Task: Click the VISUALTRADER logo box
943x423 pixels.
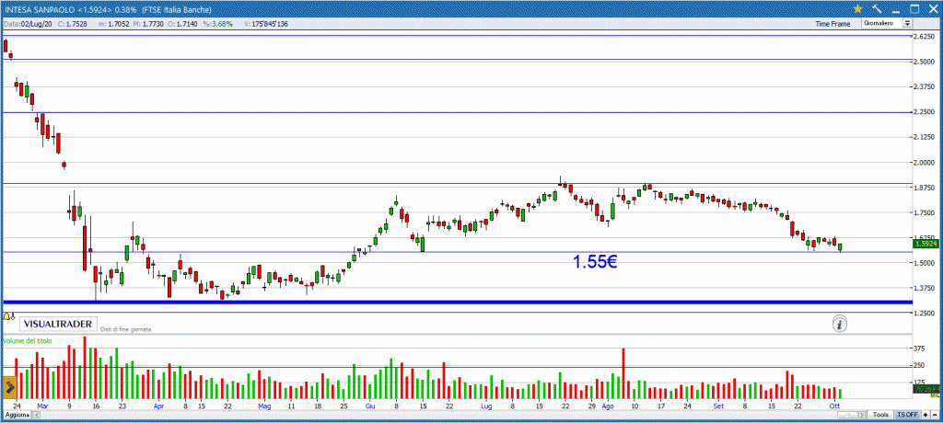Action: pos(58,325)
